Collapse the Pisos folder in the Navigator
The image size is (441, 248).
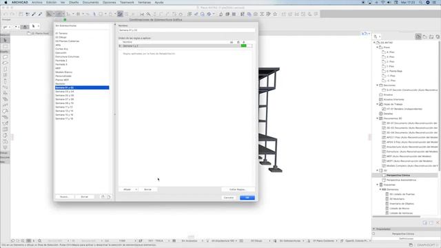pyautogui.click(x=378, y=48)
